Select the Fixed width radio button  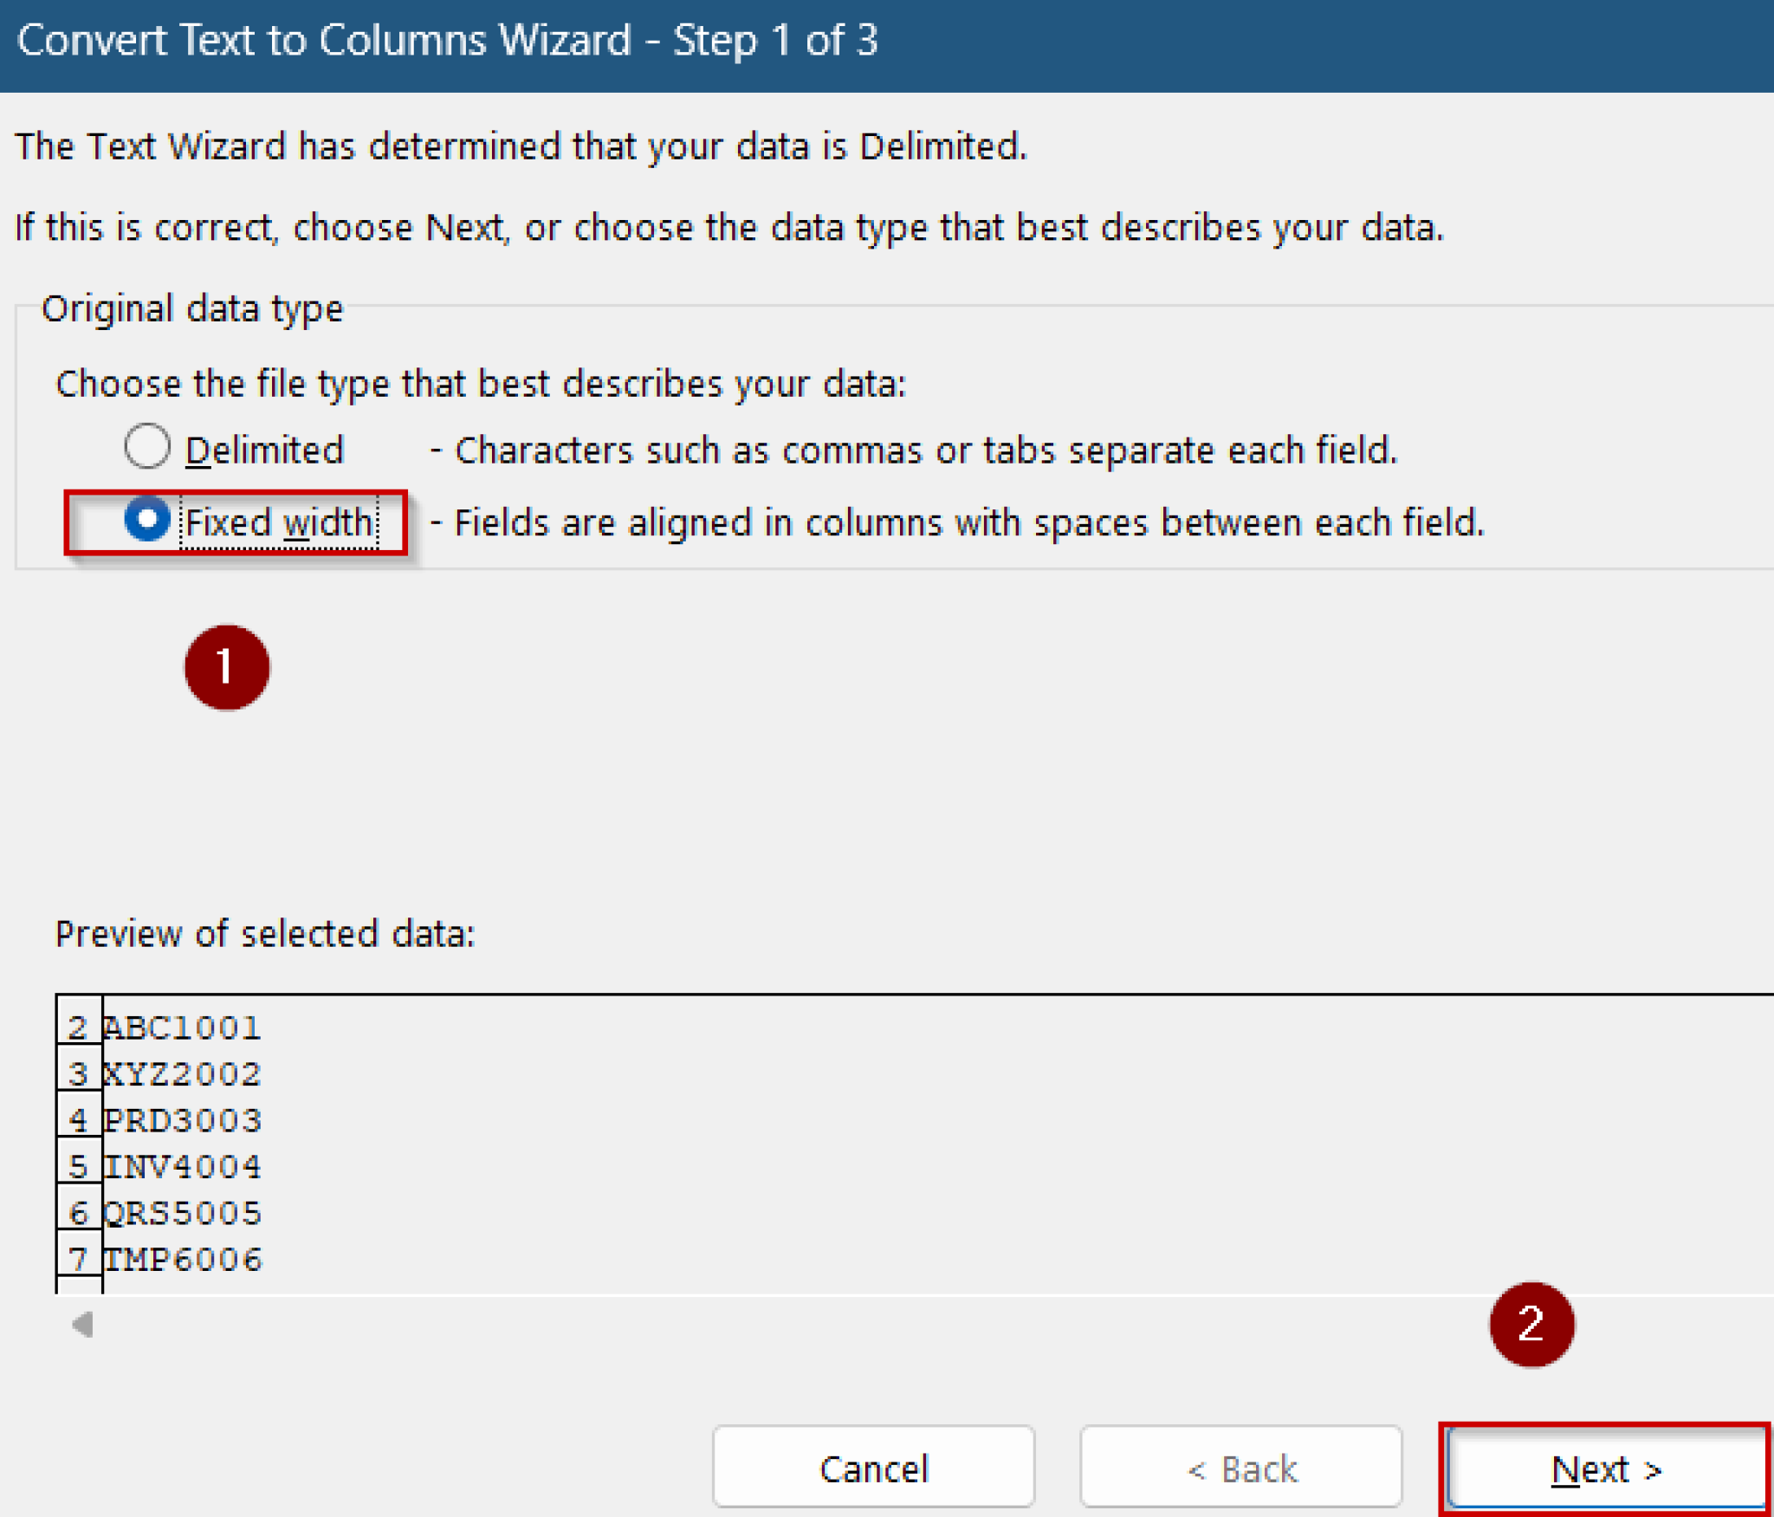(147, 521)
